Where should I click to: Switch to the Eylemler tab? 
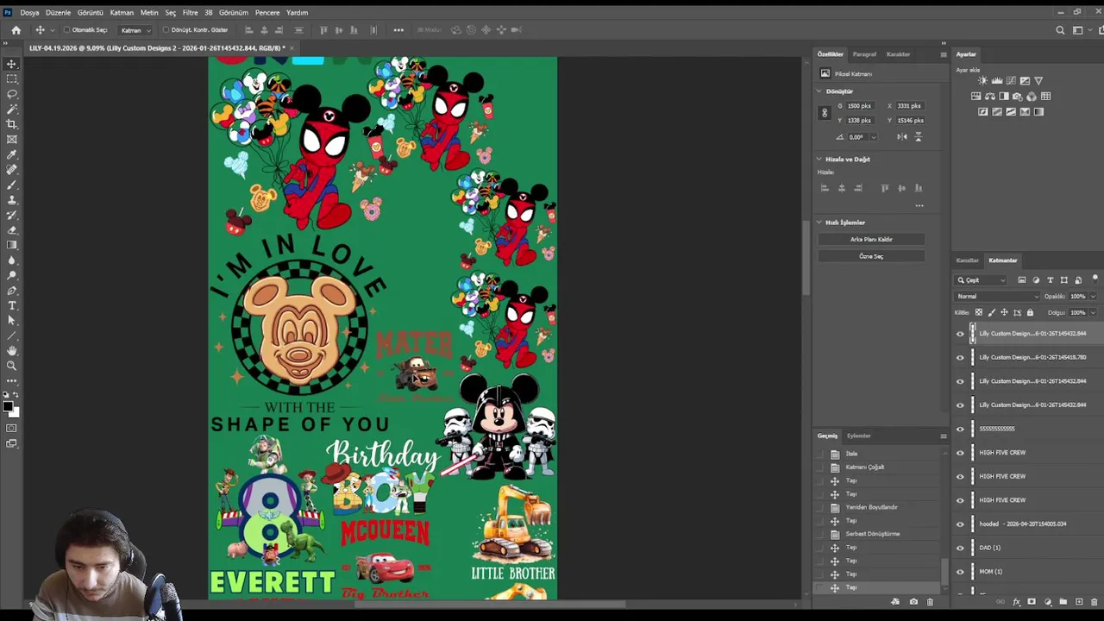[x=858, y=436]
